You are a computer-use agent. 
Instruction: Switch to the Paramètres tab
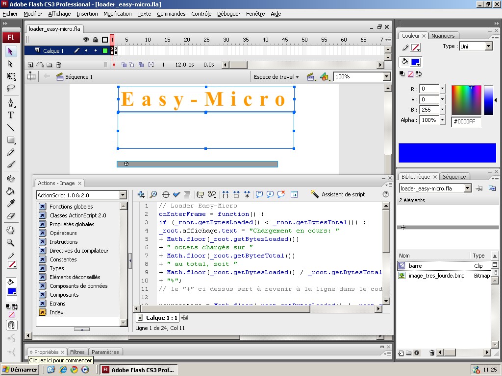(x=105, y=352)
